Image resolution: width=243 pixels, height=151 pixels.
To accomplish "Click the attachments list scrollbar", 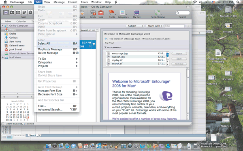I will click(x=168, y=59).
